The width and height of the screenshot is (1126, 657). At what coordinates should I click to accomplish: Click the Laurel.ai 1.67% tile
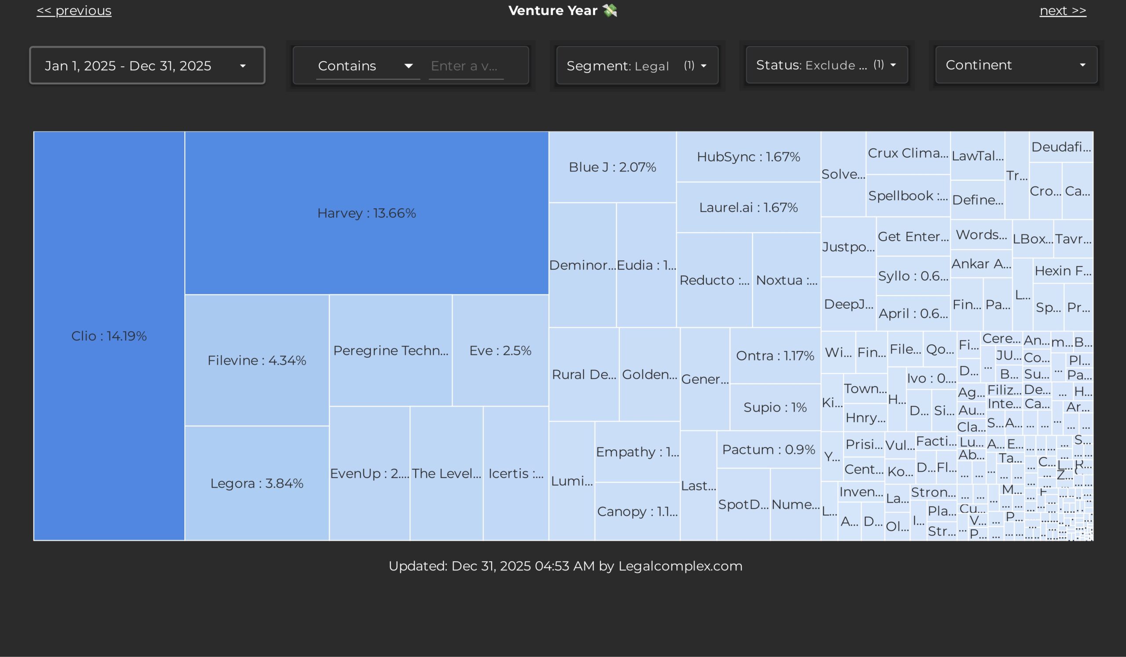[x=748, y=207]
